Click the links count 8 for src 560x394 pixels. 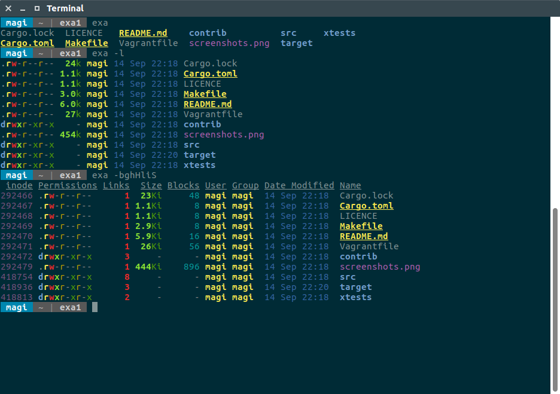tap(127, 277)
